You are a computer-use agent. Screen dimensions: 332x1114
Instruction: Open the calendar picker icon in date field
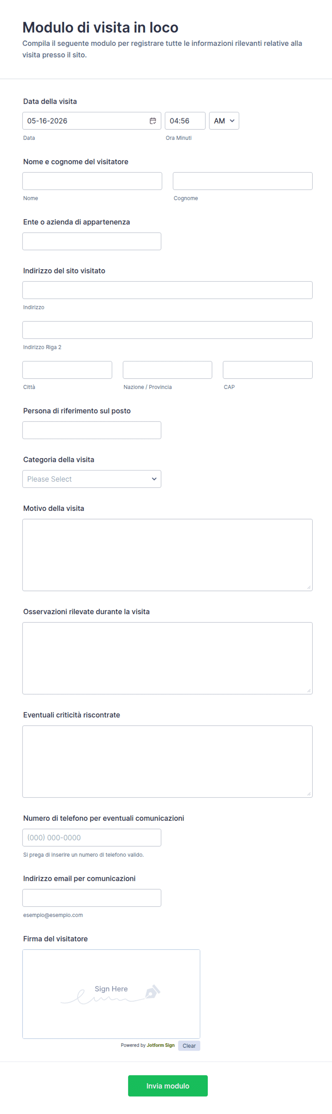tap(153, 120)
